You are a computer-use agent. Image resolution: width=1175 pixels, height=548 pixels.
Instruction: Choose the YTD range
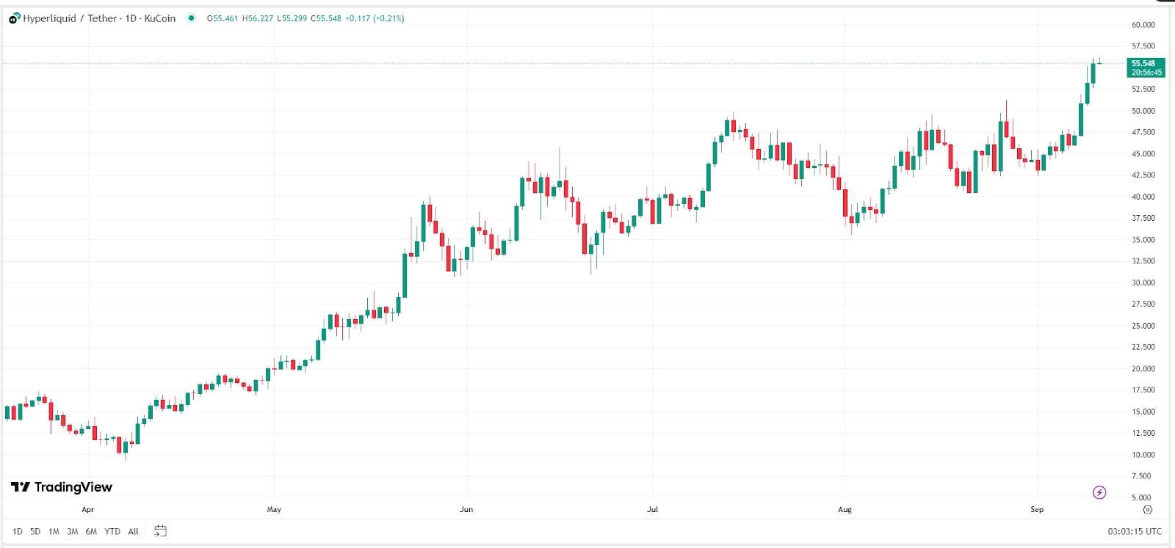pos(112,532)
